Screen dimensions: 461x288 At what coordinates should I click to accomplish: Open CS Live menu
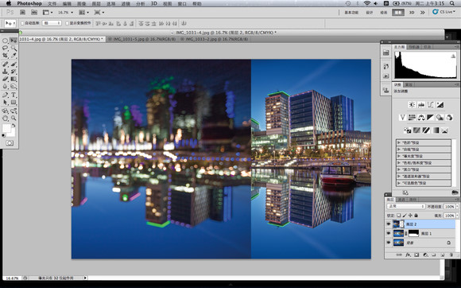[444, 12]
